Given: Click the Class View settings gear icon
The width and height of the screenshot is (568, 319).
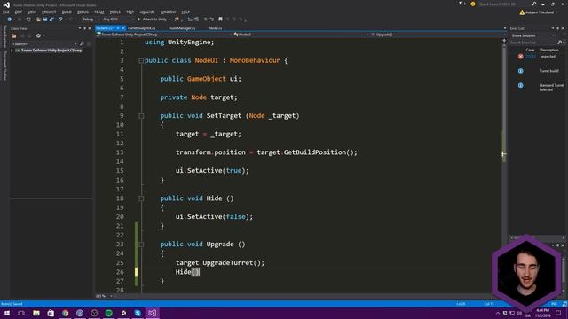Looking at the screenshot, I should point(38,35).
